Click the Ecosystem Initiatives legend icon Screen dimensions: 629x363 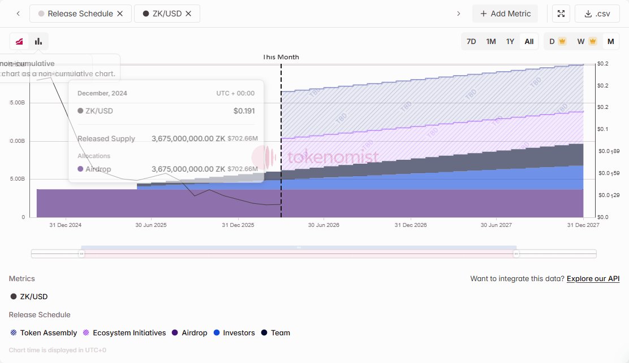point(86,333)
